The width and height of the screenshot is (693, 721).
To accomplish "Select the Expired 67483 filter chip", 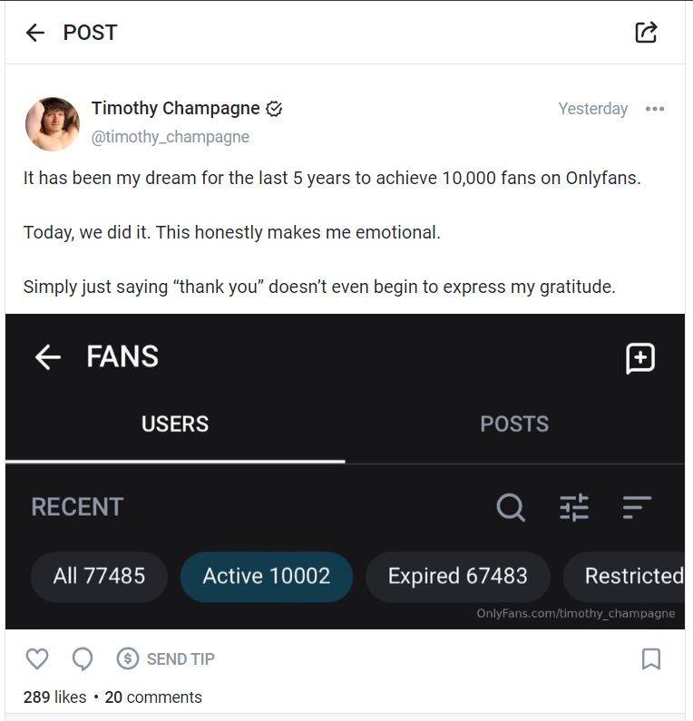I will point(457,576).
